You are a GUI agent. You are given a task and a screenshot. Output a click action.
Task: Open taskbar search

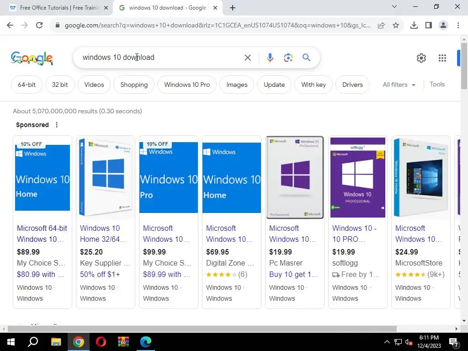coord(33,342)
